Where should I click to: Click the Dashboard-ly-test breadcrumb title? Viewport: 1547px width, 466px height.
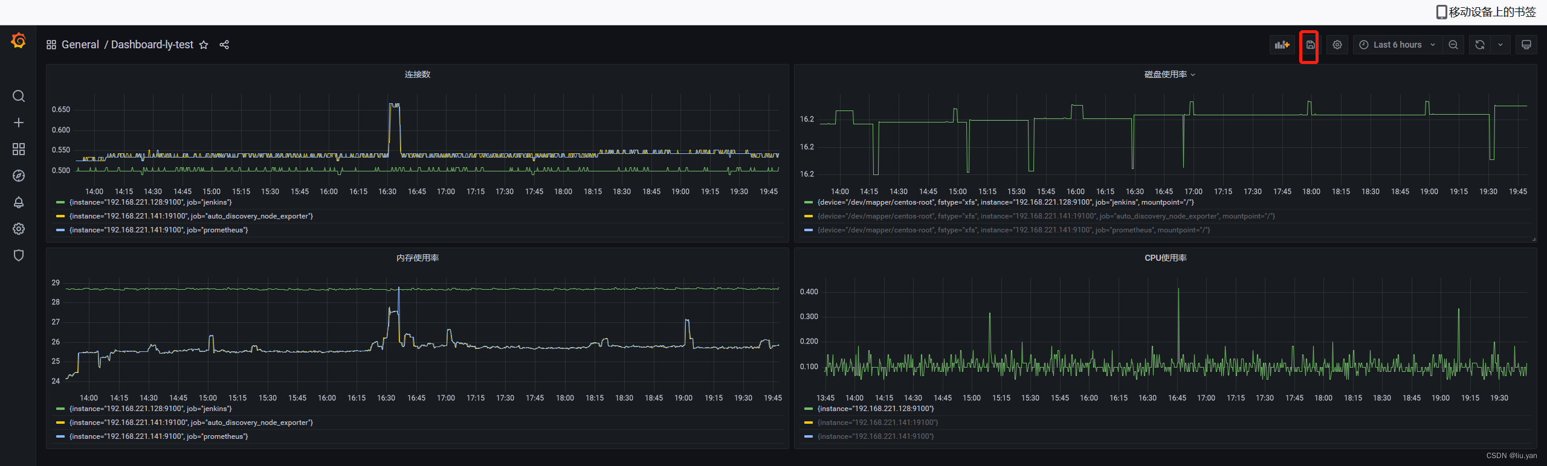152,45
